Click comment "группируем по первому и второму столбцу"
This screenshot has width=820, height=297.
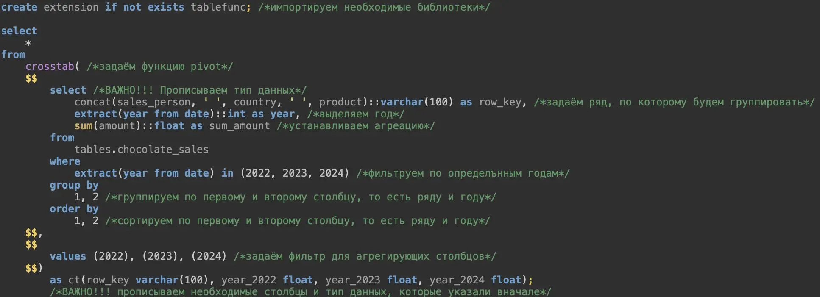301,197
